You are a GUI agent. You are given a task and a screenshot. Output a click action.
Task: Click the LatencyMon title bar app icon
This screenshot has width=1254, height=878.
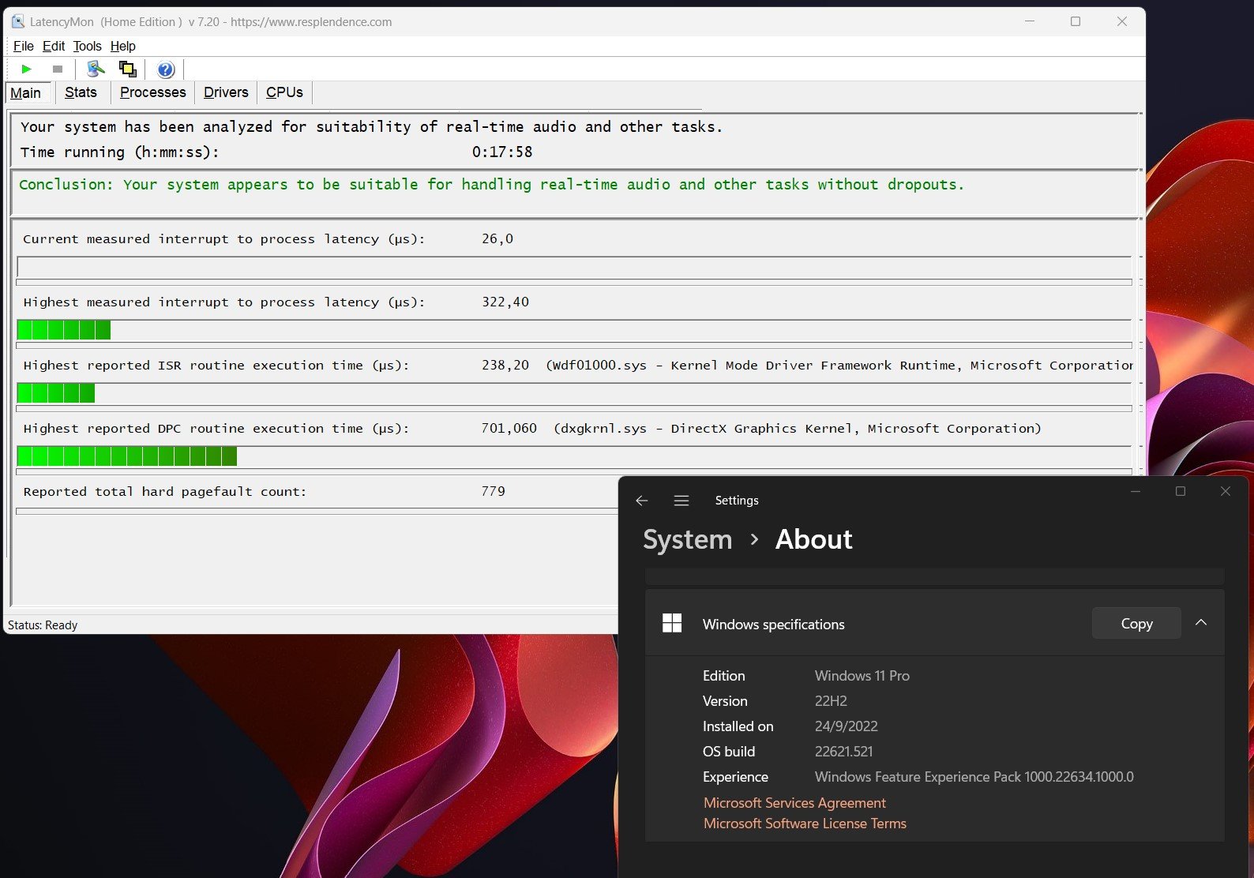17,21
